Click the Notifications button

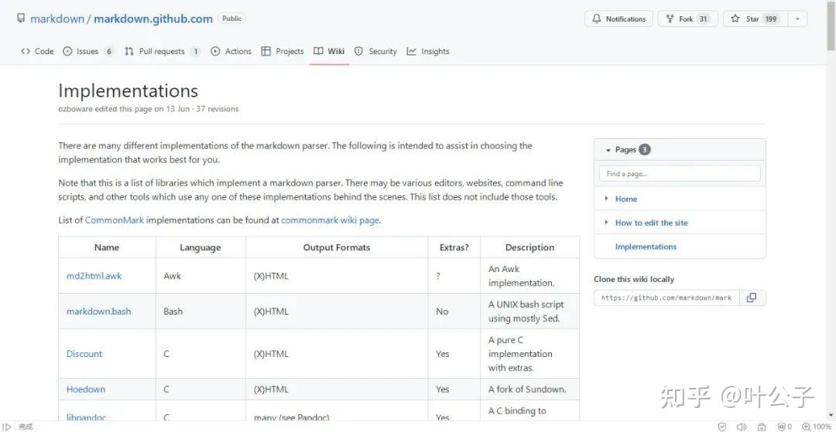pyautogui.click(x=618, y=19)
